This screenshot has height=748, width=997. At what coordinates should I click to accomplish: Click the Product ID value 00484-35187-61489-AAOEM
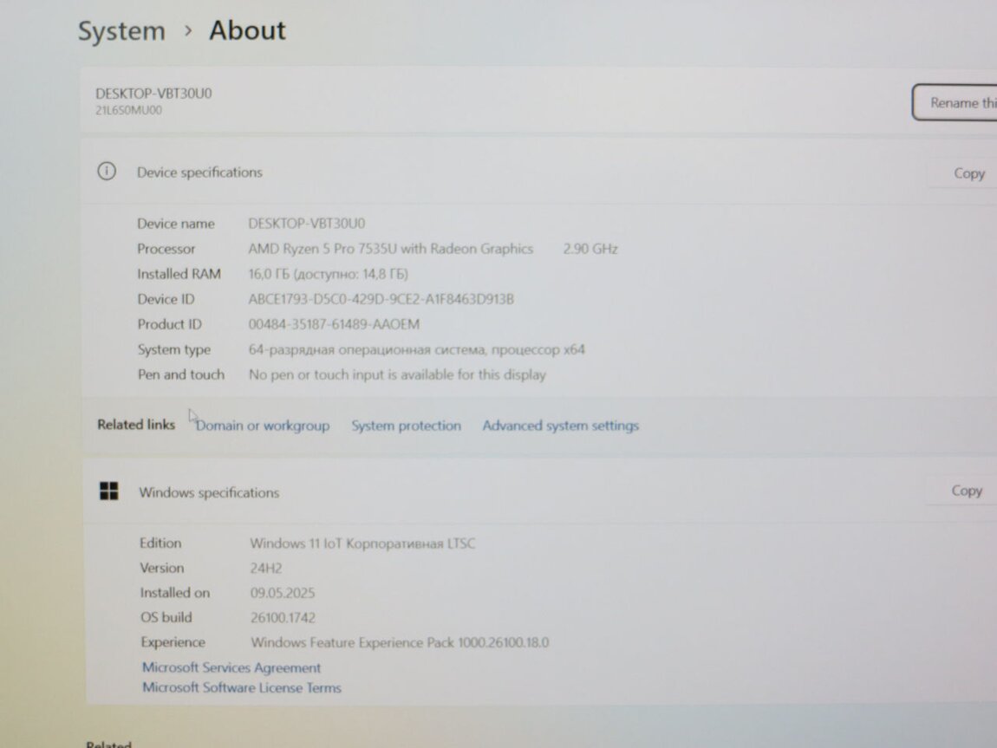click(334, 324)
